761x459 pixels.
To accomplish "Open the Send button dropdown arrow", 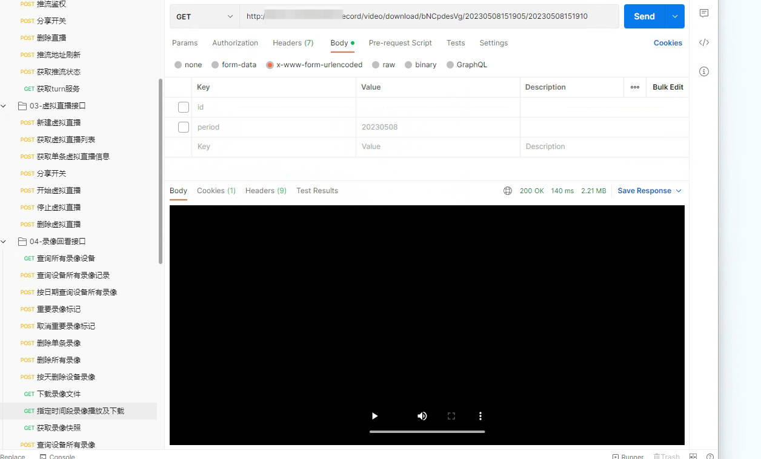I will [x=675, y=16].
